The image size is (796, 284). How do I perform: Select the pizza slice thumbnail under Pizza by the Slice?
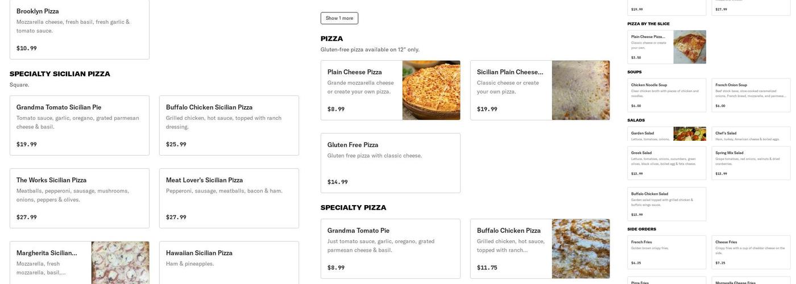[x=690, y=47]
